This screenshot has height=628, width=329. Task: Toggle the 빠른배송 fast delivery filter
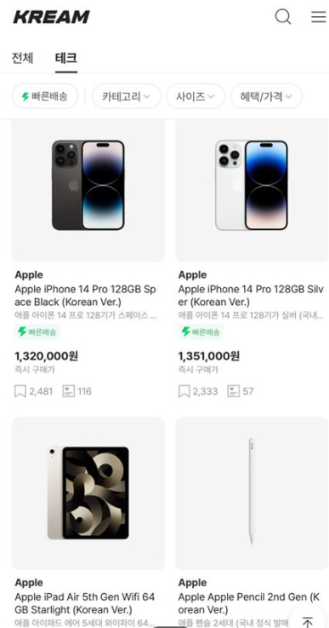click(x=45, y=96)
